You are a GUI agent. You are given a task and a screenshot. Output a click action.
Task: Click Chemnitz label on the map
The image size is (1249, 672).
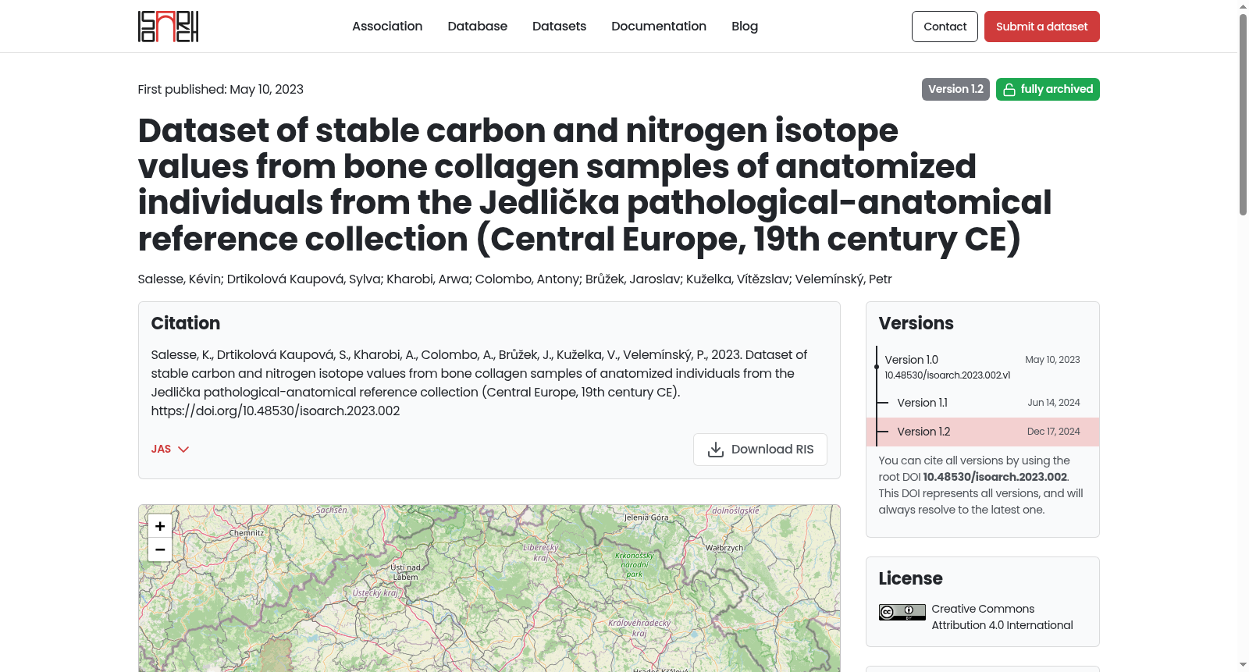[247, 533]
